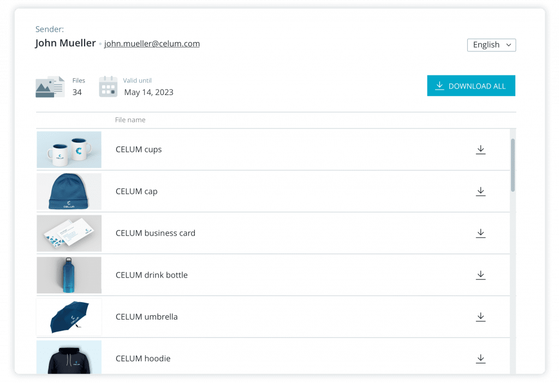Open the English language dropdown
This screenshot has width=559, height=383.
point(491,45)
